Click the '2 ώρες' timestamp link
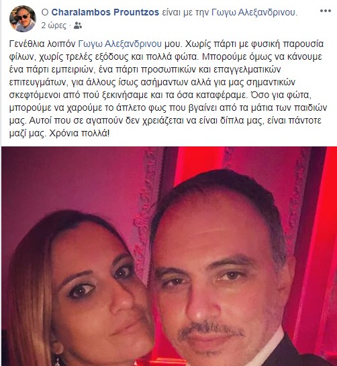This screenshot has height=366, width=337. tap(54, 26)
